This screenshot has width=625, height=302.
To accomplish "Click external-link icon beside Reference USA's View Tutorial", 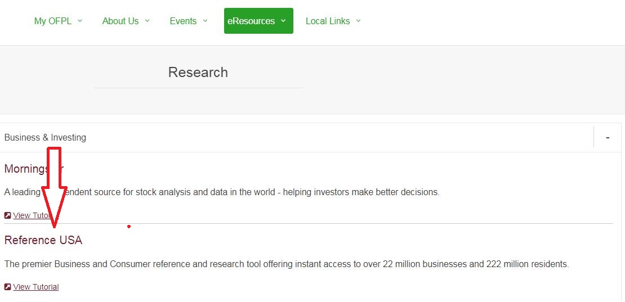I will (x=7, y=287).
